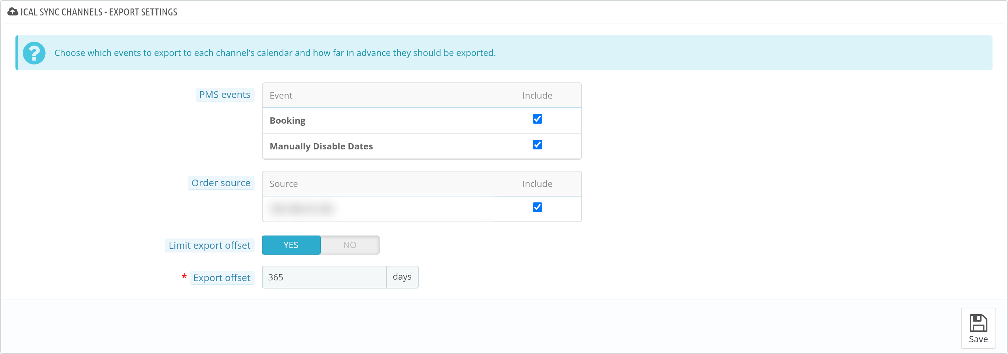Uncheck the Manually Disable Dates checkbox

coord(537,145)
